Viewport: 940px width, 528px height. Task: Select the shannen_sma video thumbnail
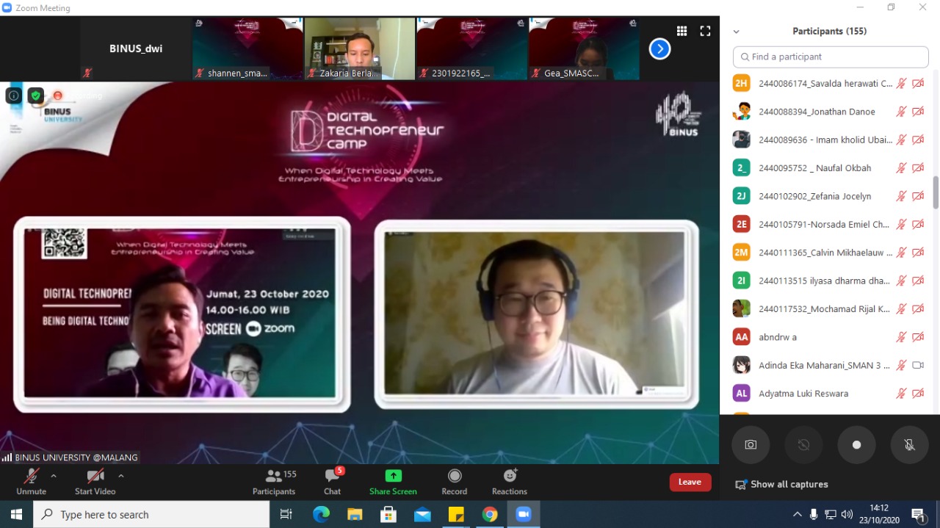[x=248, y=48]
